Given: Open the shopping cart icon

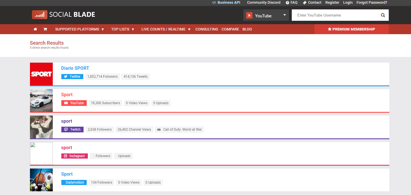Looking at the screenshot, I should (45, 29).
